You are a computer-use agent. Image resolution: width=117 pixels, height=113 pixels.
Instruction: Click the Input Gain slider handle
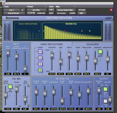tap(8, 53)
